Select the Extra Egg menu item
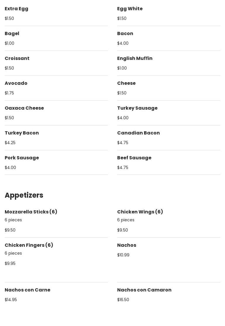The height and width of the screenshot is (326, 225). (x=17, y=9)
